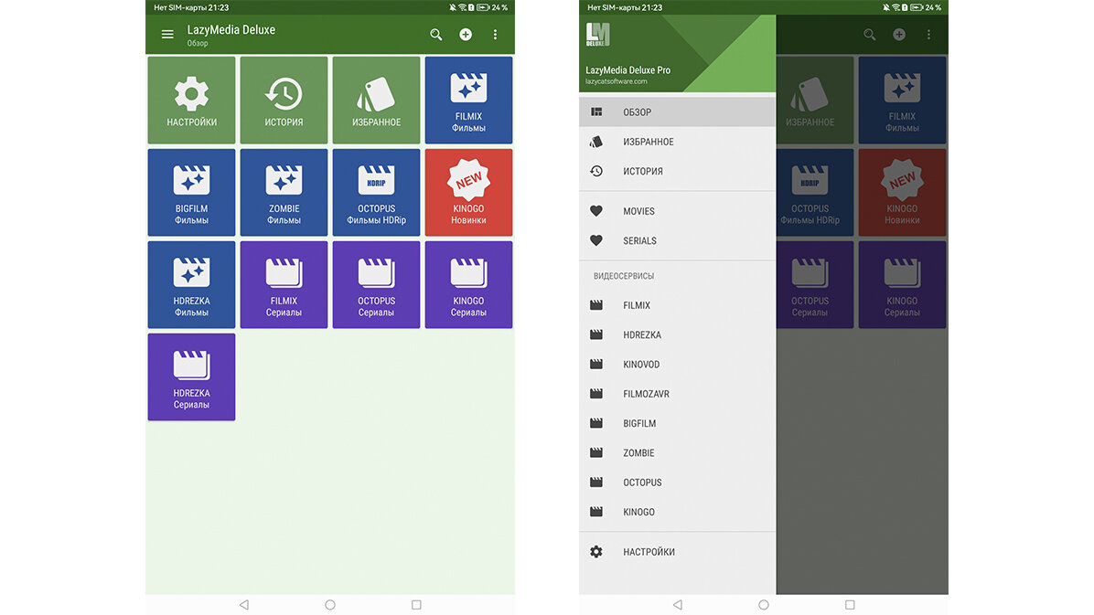Screen dimensions: 1094x615
Task: Select Избранное in the navigation drawer
Action: pyautogui.click(x=677, y=142)
